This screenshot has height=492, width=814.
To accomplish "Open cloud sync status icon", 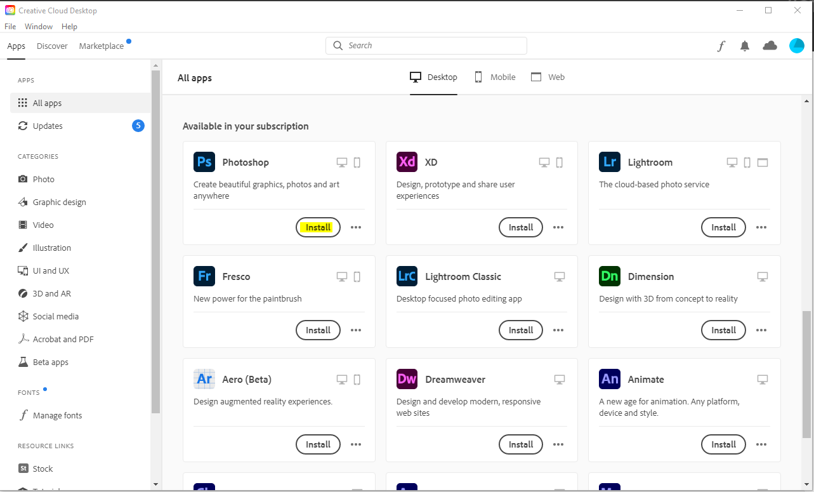I will click(x=770, y=46).
